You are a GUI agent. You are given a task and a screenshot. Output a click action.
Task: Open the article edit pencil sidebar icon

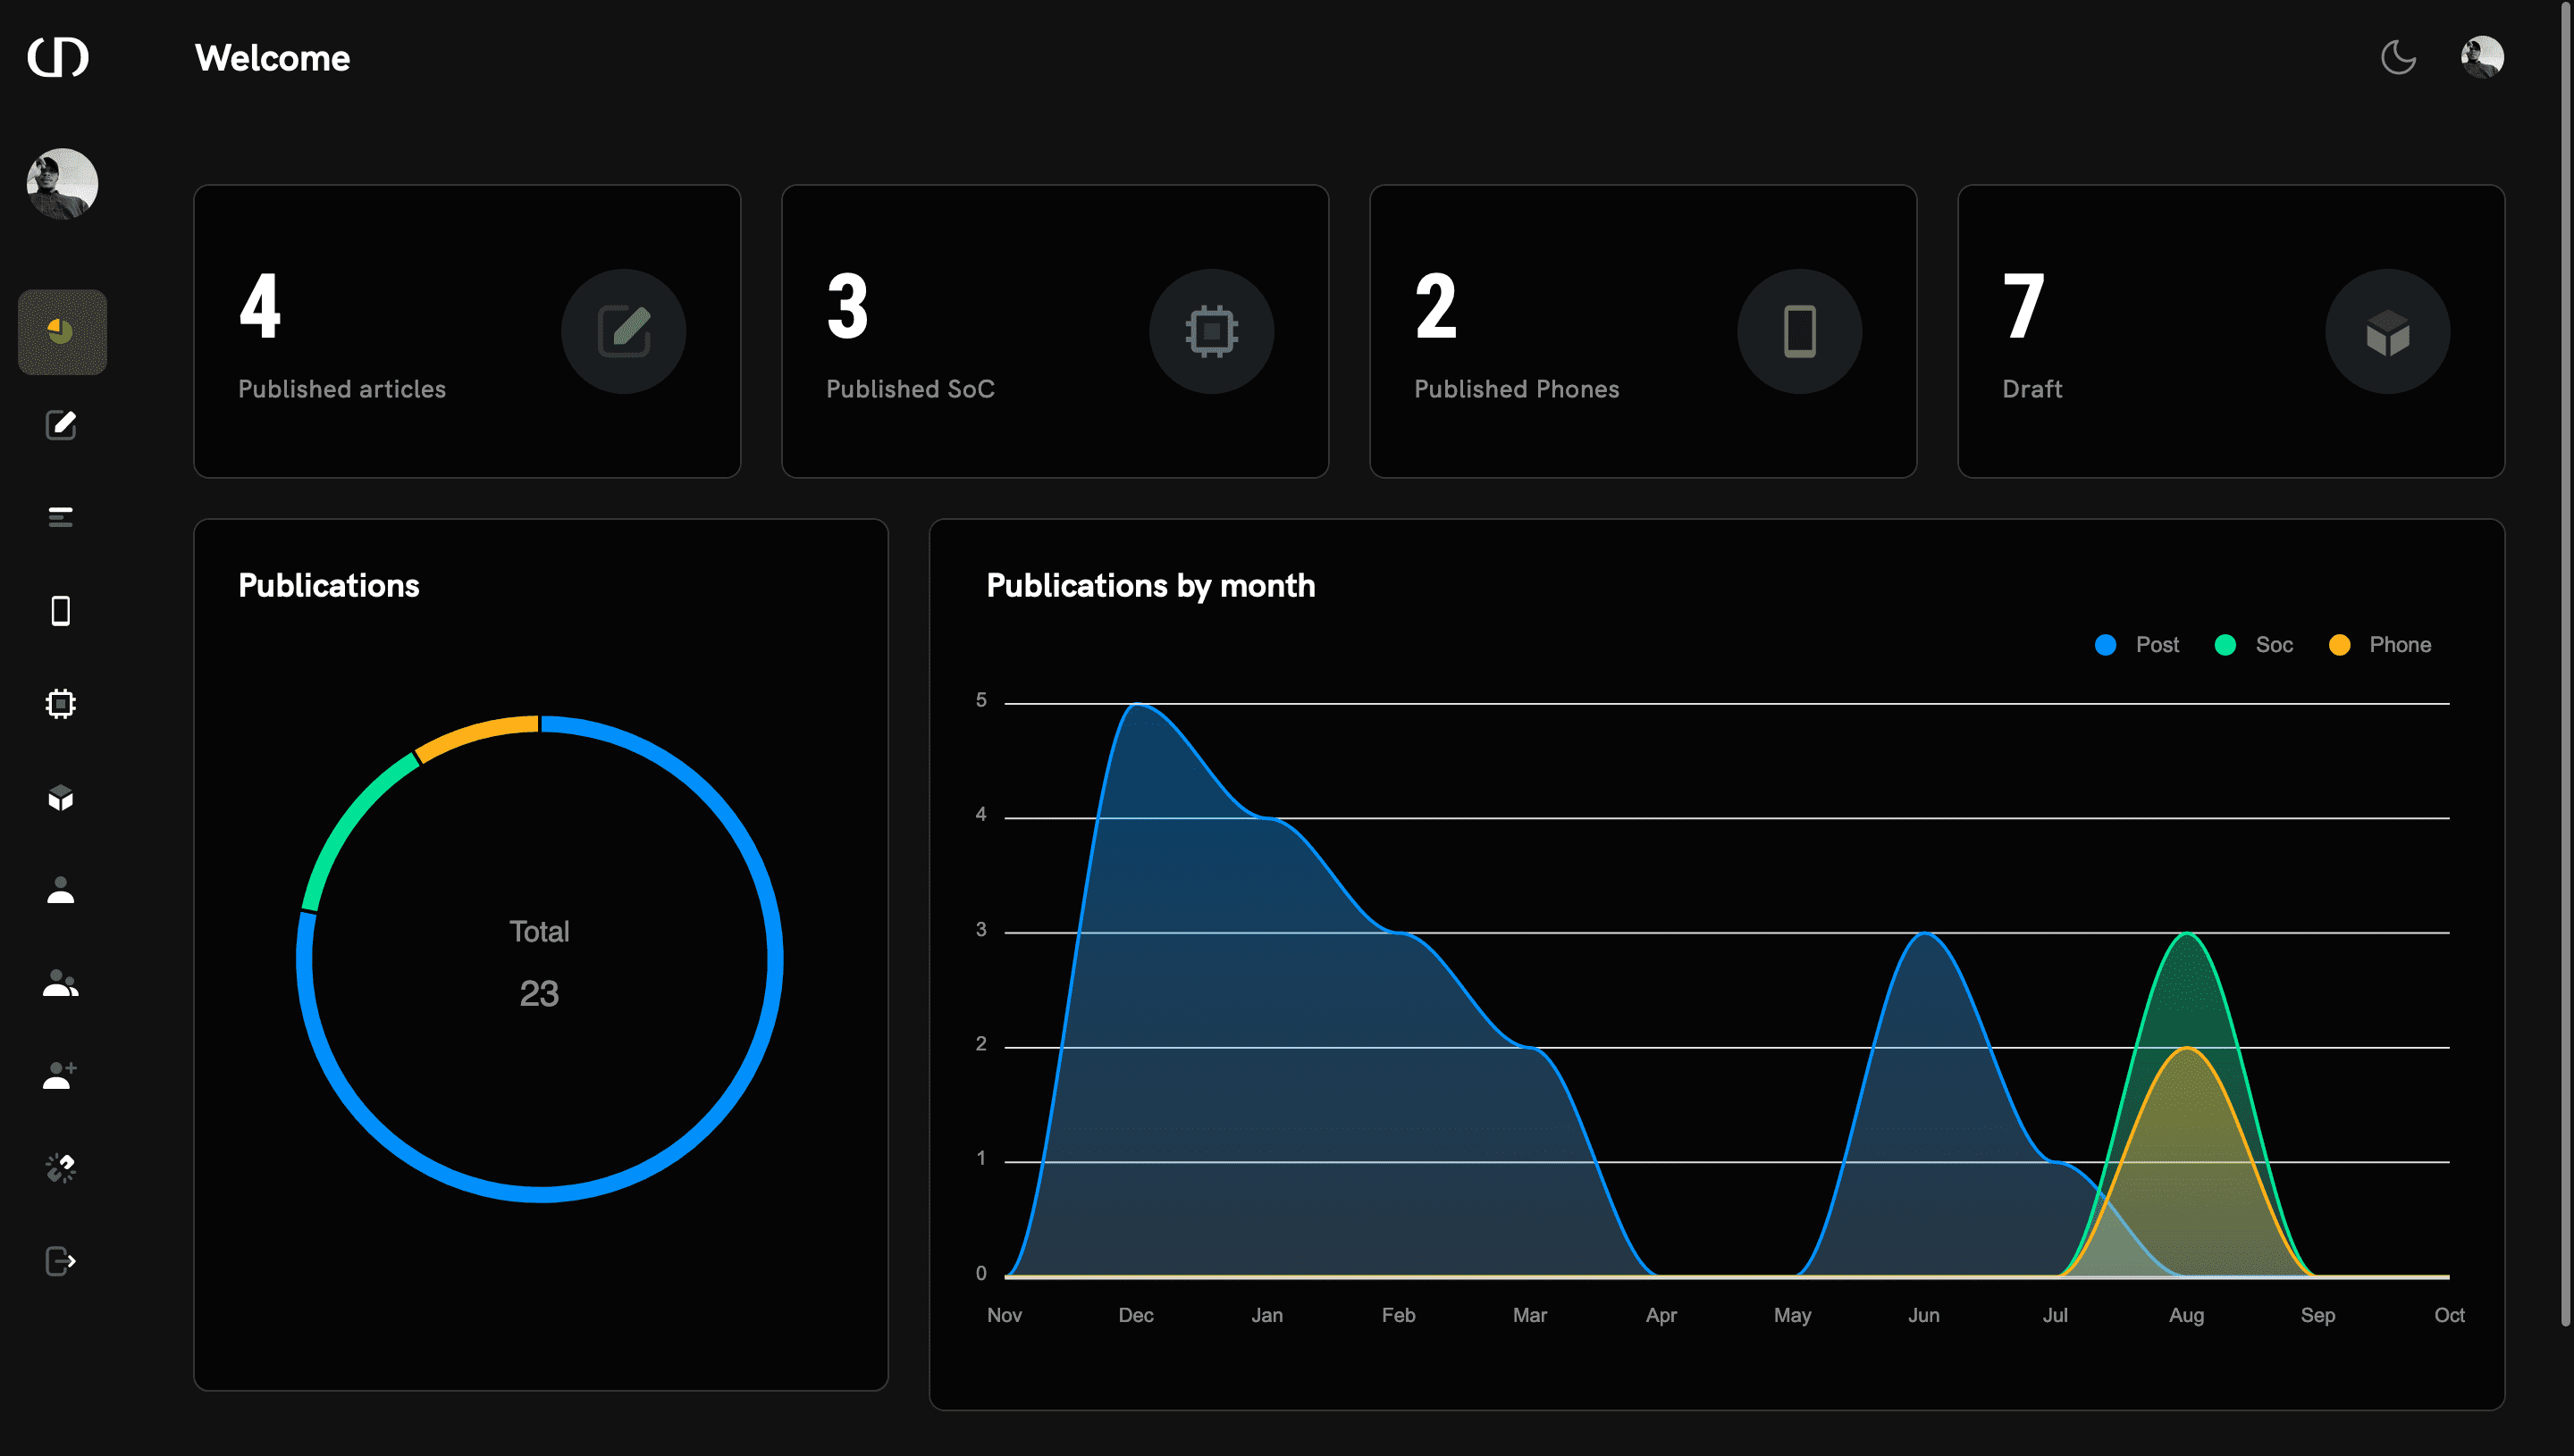(61, 425)
